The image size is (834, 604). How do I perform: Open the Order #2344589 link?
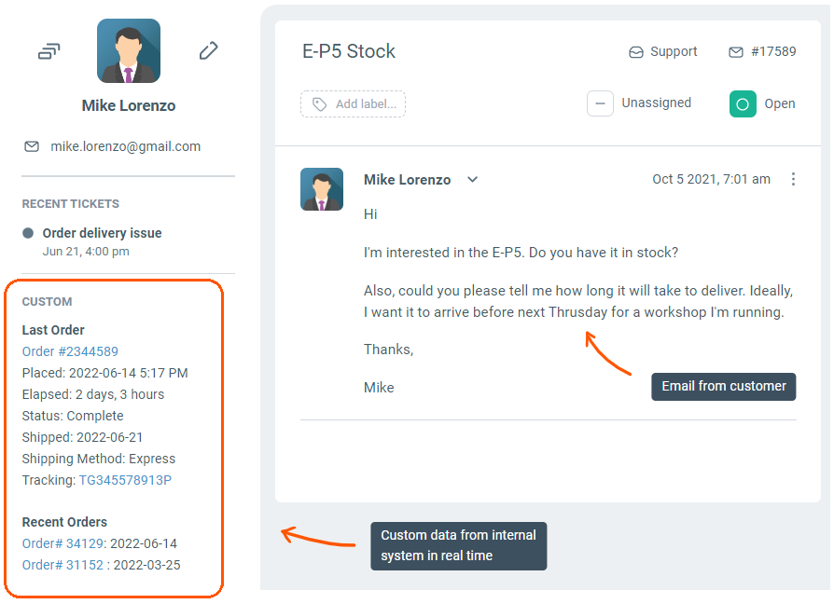pos(70,351)
